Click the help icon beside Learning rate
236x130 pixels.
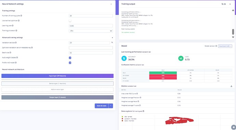pos(13,26)
